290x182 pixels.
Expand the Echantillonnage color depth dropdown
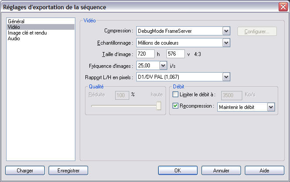(226, 43)
